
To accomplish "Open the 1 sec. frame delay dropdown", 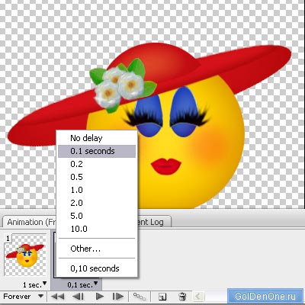I will (35, 284).
